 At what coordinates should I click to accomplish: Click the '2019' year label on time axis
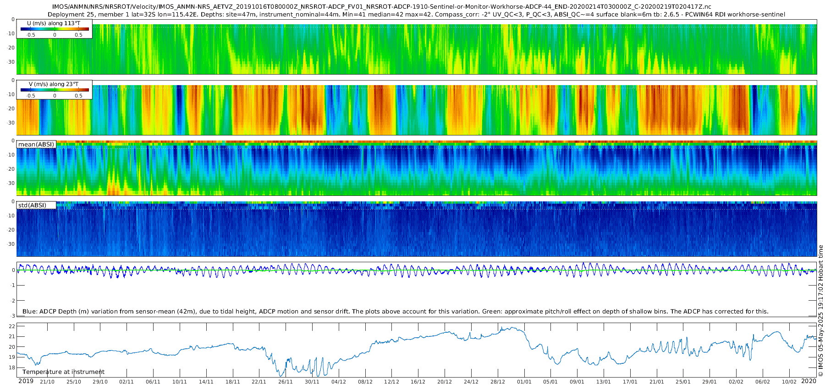pos(26,381)
